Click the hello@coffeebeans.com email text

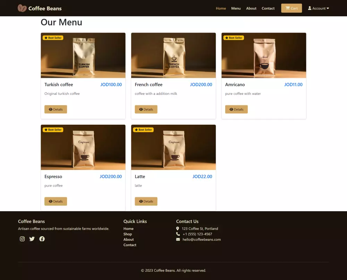[202, 239]
